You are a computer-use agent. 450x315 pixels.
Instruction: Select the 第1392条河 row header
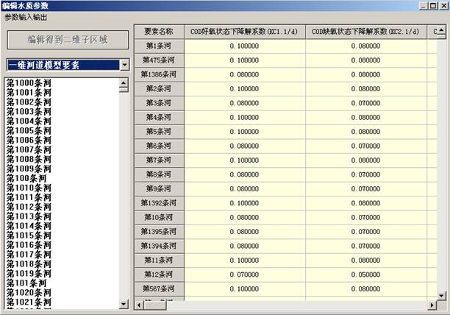click(157, 202)
